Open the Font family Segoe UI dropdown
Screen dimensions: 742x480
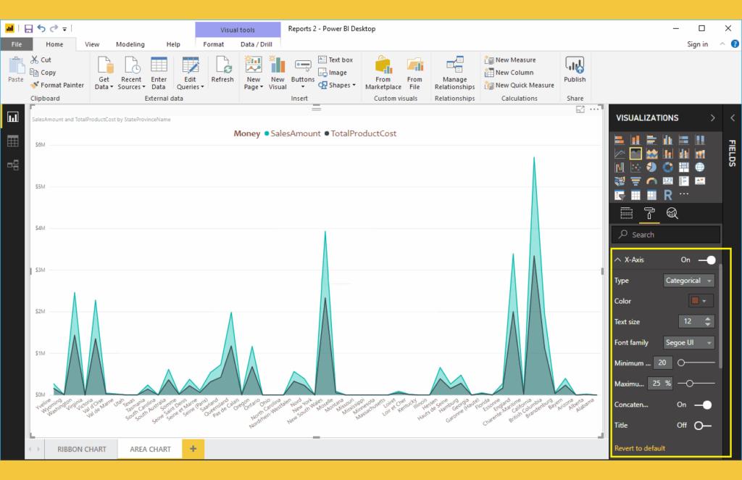coord(689,342)
